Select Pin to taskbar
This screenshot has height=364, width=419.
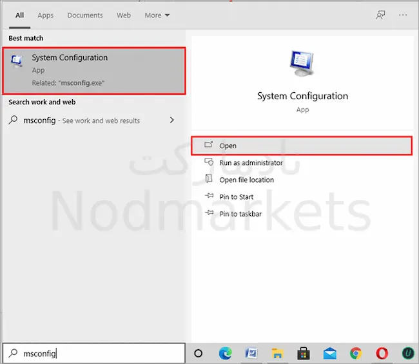pos(240,214)
